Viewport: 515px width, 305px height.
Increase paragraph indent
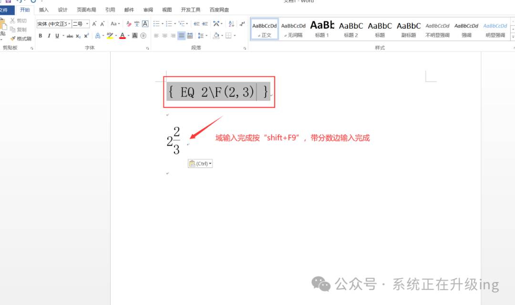click(x=205, y=24)
